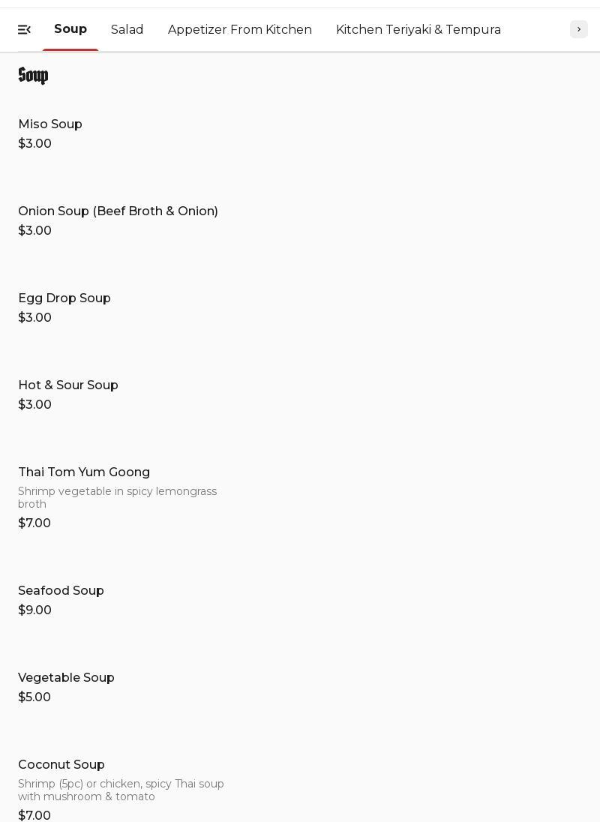Open the Appetizer From Kitchen tab

tap(239, 29)
